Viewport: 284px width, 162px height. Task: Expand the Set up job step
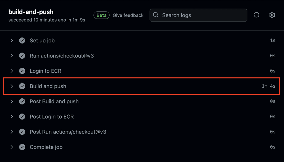tap(12, 40)
